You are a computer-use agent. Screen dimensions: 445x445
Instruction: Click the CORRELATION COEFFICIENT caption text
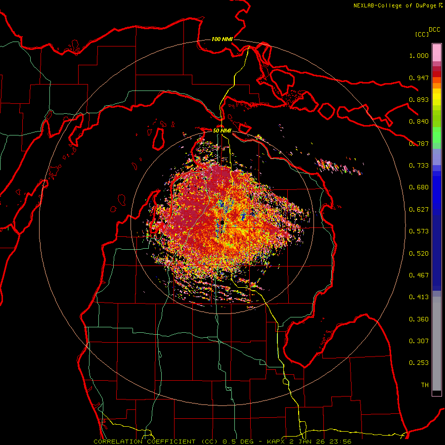pos(144,442)
